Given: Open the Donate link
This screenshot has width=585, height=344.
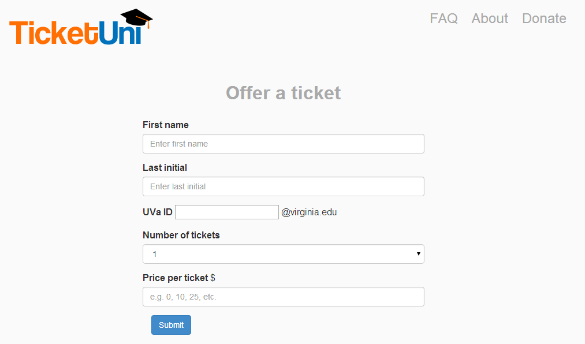Looking at the screenshot, I should [x=544, y=18].
